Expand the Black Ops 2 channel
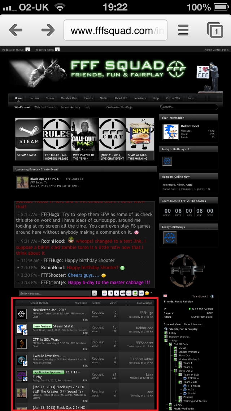Viewport: 231px width, 411px height. click(186, 370)
